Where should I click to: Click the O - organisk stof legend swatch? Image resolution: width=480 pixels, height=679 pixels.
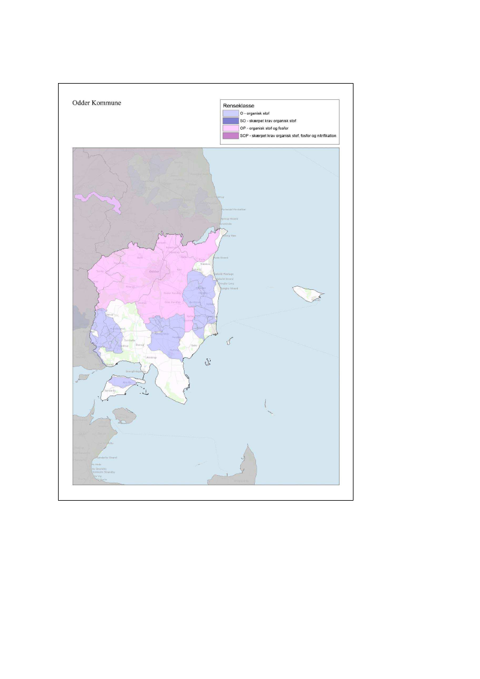point(230,113)
